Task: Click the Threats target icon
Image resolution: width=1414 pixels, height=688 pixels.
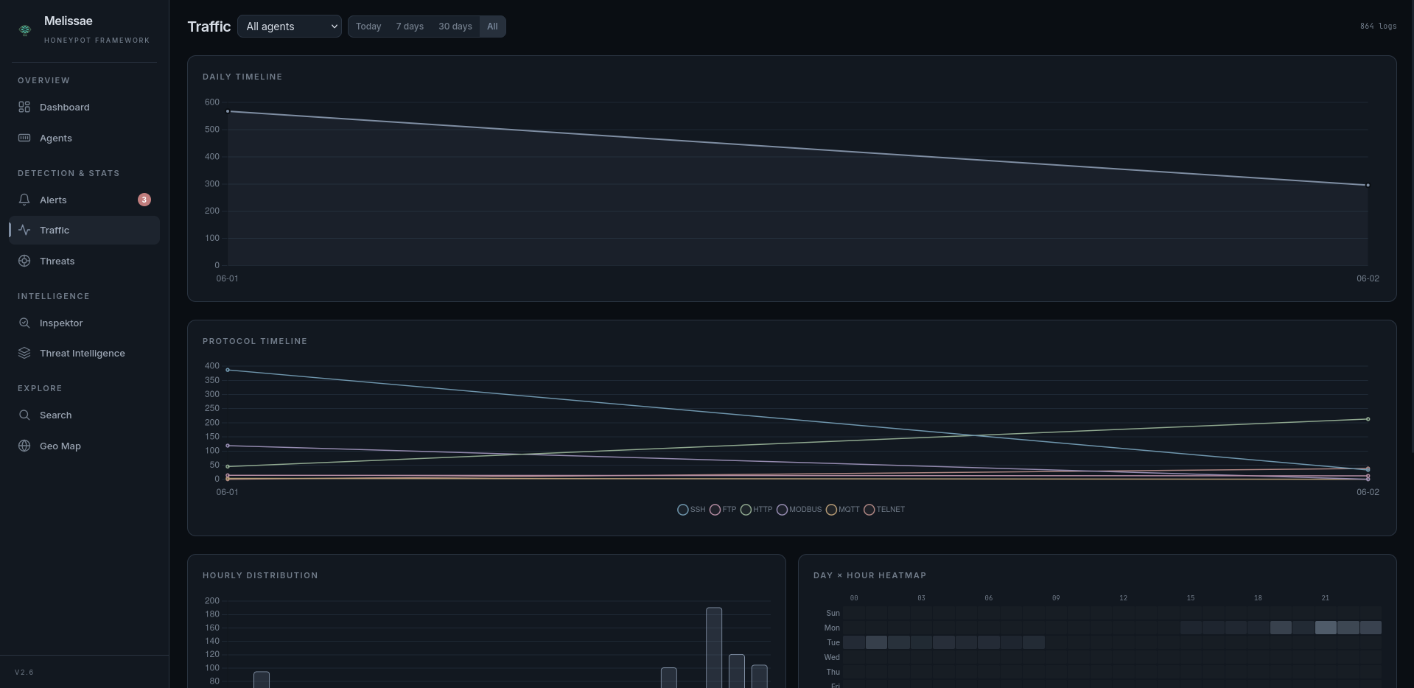Action: (24, 261)
